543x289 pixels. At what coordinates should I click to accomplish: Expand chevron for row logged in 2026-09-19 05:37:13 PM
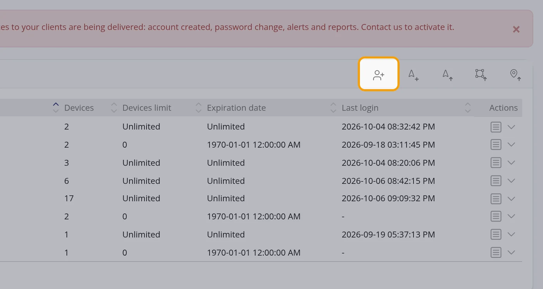tap(511, 234)
